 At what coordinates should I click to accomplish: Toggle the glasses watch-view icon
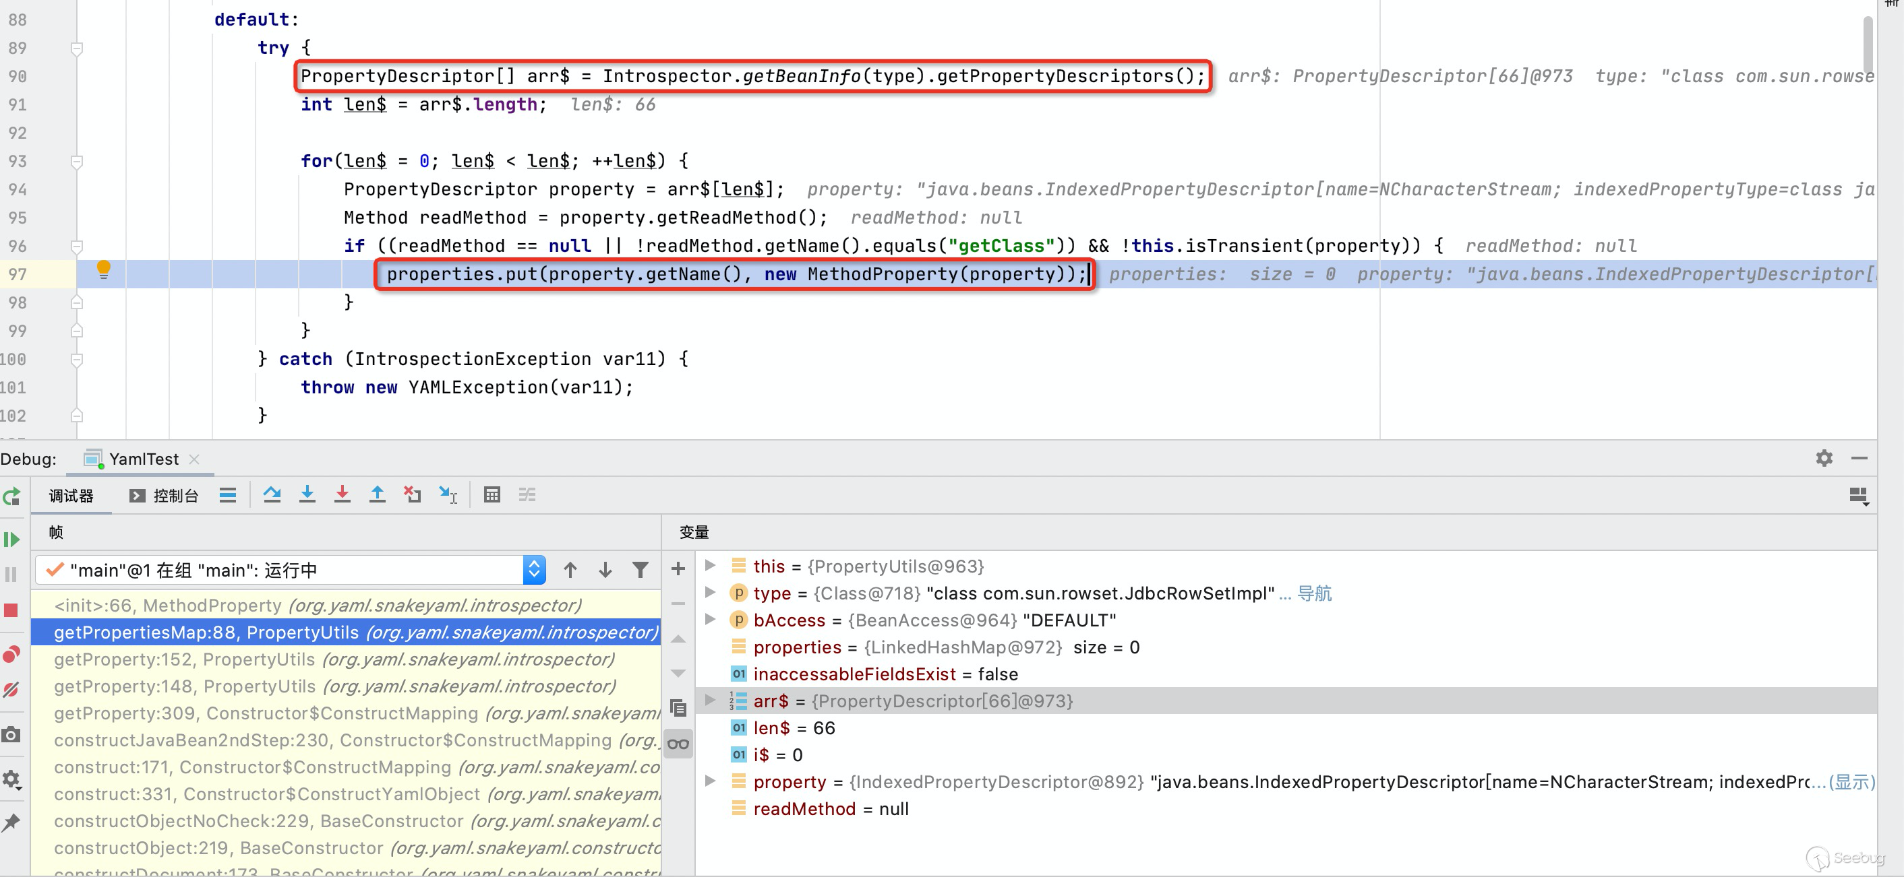pos(678,744)
